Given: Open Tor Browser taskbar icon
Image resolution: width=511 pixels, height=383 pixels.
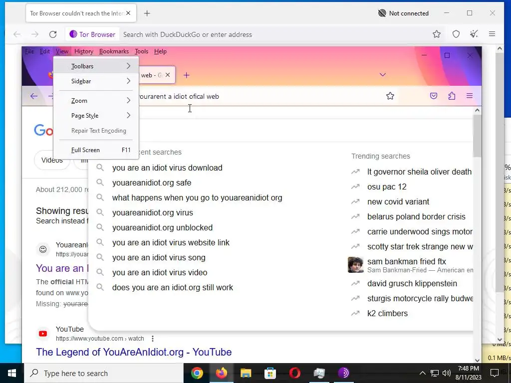Looking at the screenshot, I should click(x=343, y=373).
